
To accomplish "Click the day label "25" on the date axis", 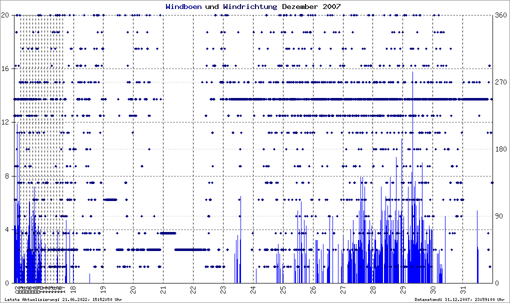I will [x=283, y=289].
